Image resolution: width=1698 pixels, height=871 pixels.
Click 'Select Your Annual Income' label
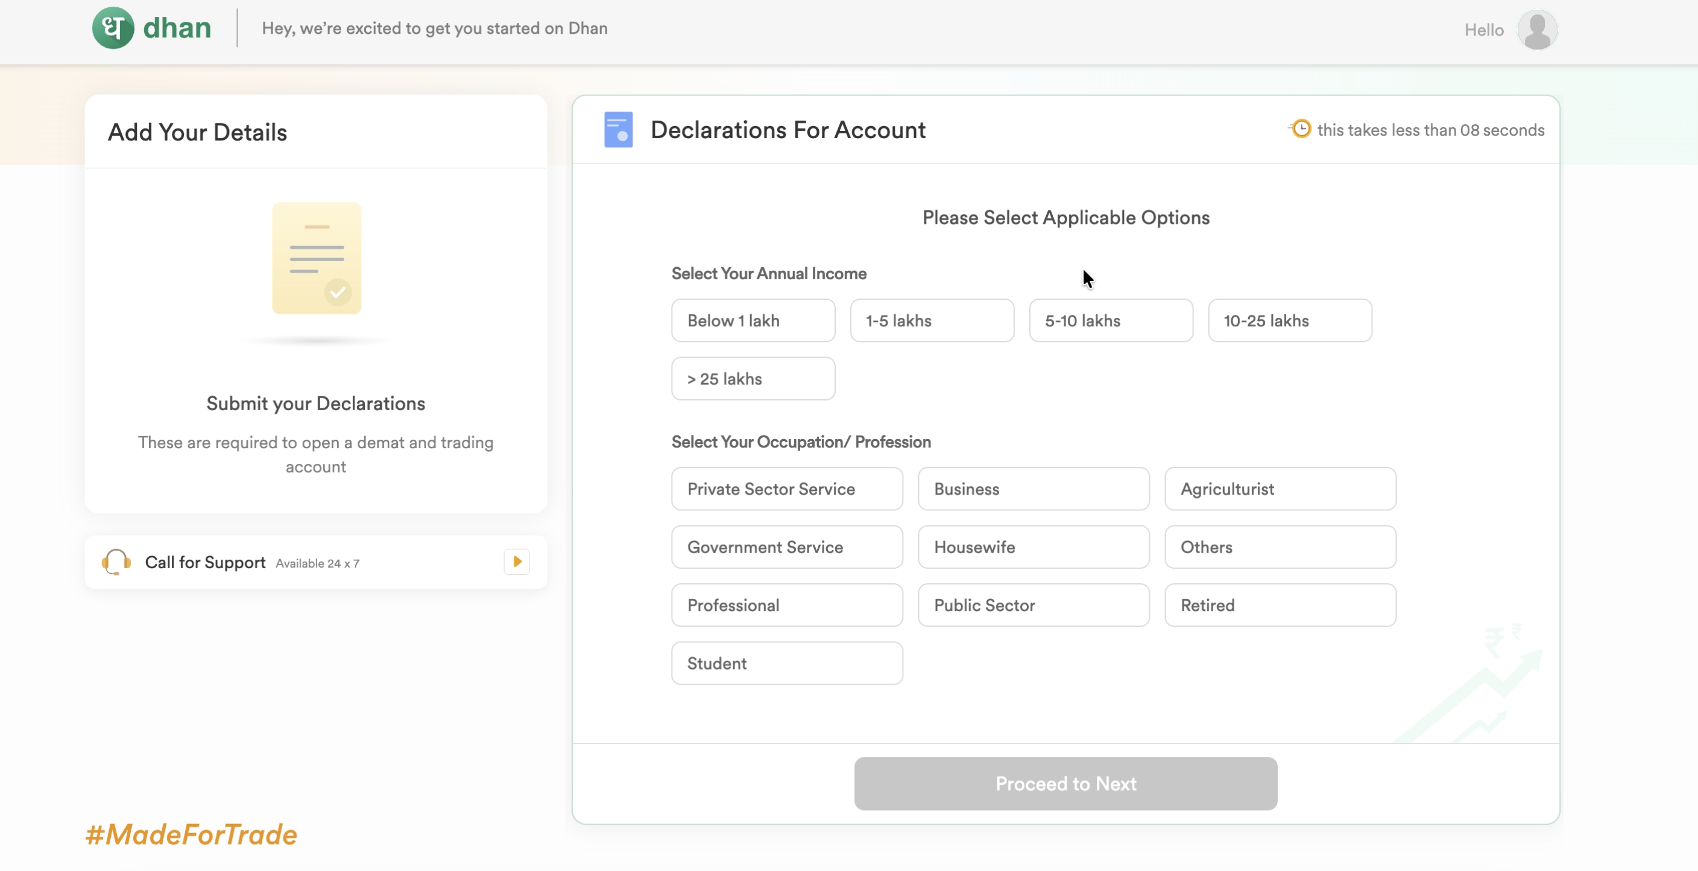coord(769,274)
